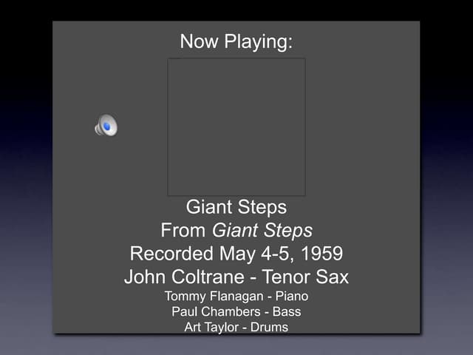Select the empty album art placeholder
The height and width of the screenshot is (355, 473).
coord(236,127)
